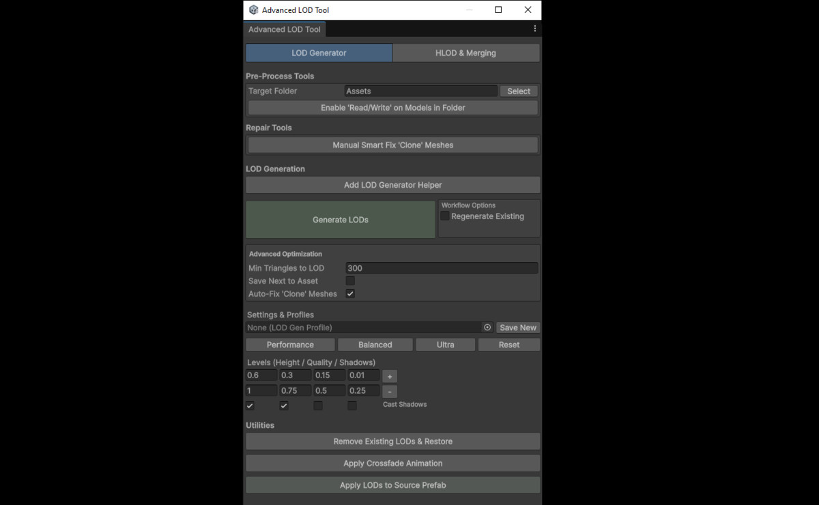This screenshot has width=819, height=505.
Task: Select the LOD Generator tab
Action: 319,53
